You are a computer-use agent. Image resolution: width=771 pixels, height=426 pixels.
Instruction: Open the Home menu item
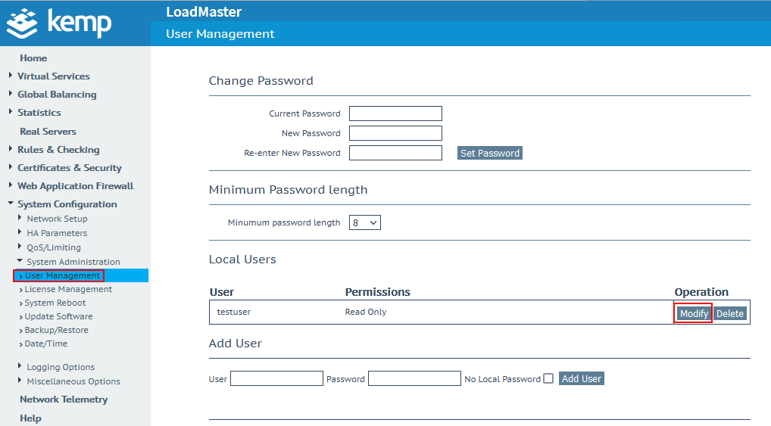point(33,58)
